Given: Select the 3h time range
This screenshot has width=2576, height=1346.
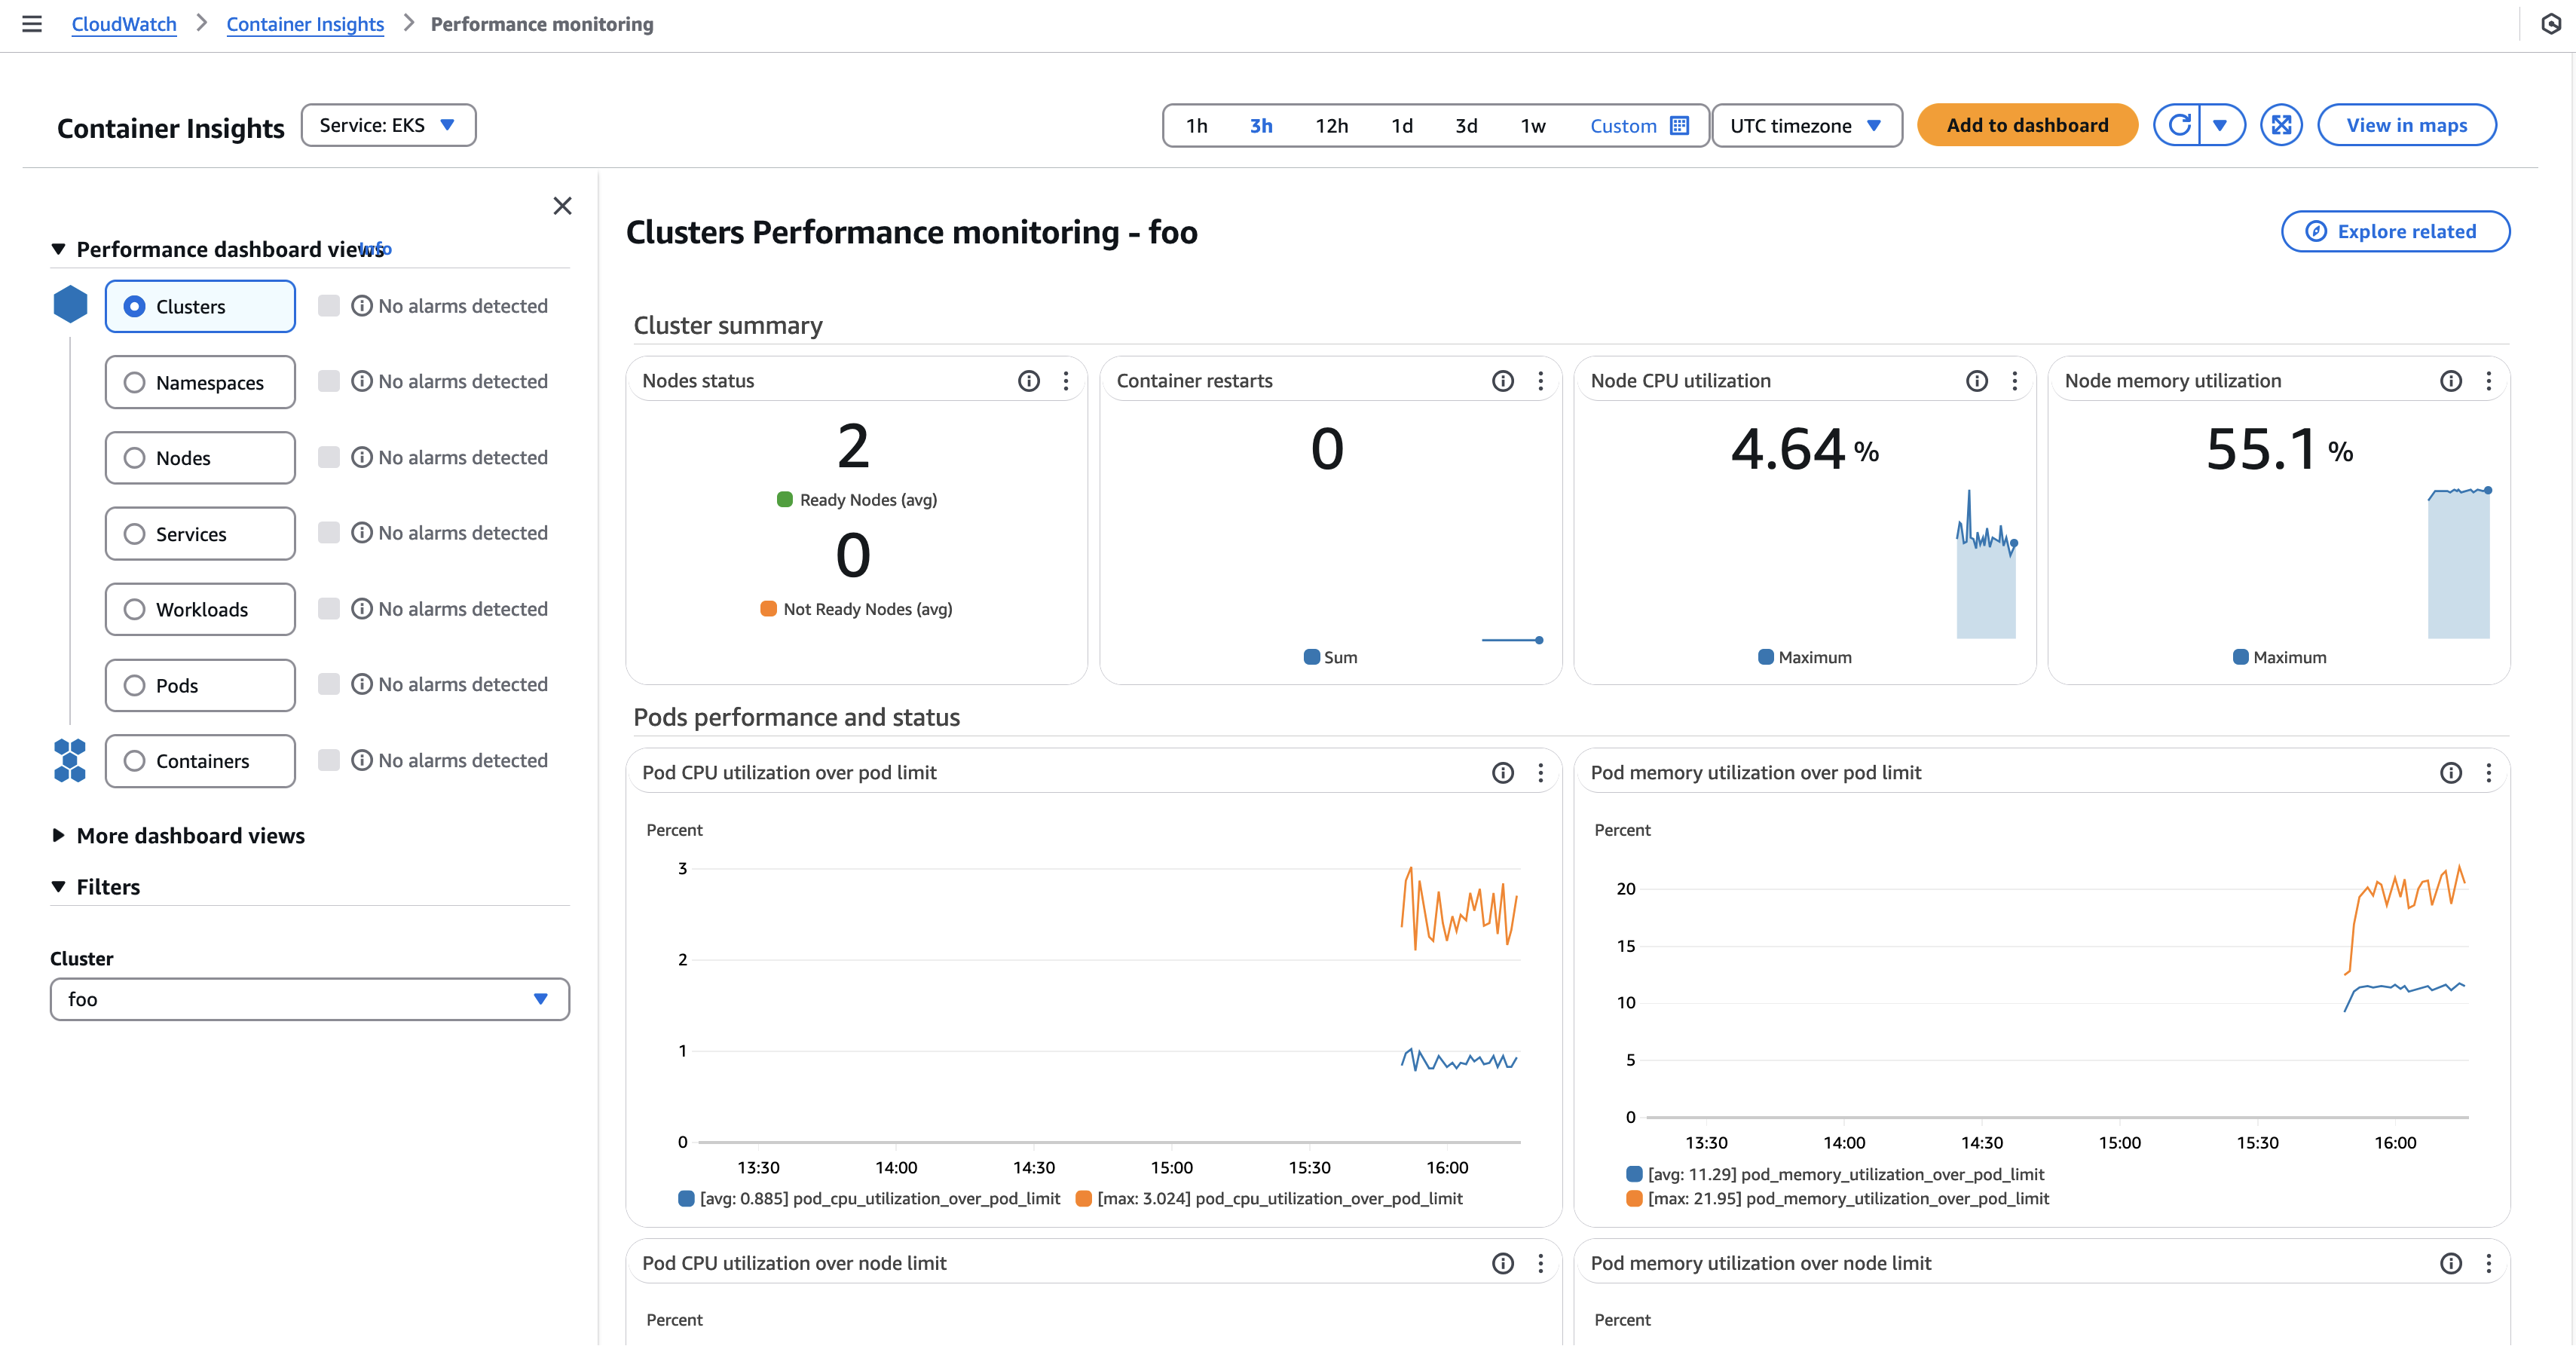Looking at the screenshot, I should click(1261, 126).
